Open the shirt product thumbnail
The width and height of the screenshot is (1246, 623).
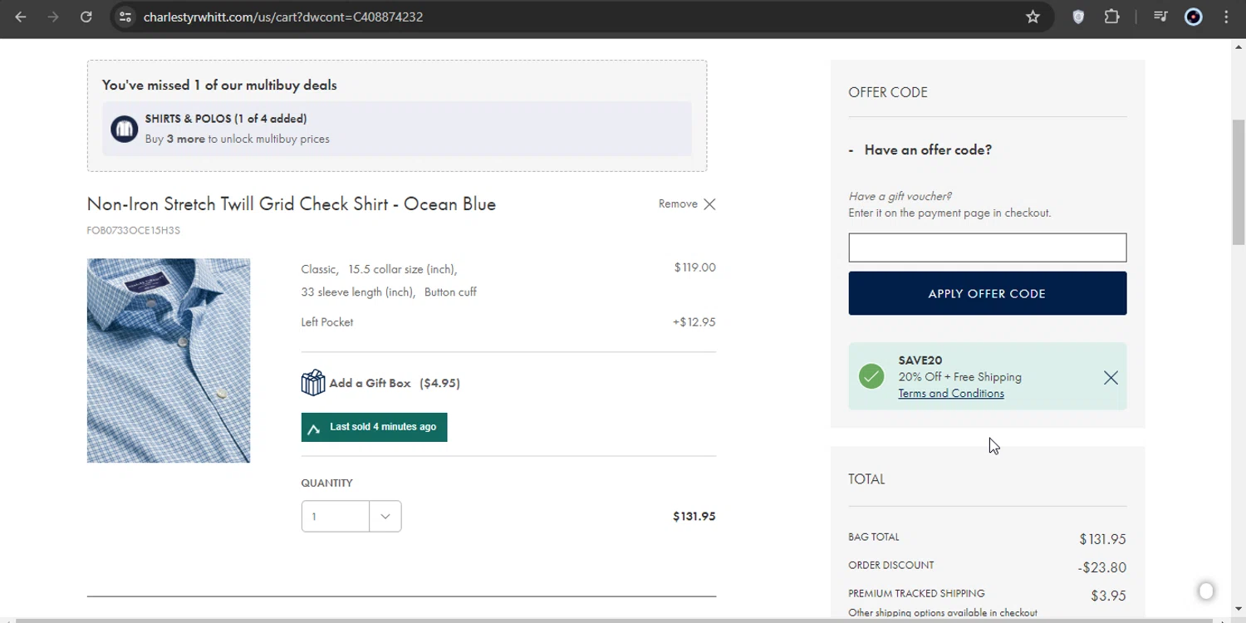[169, 361]
